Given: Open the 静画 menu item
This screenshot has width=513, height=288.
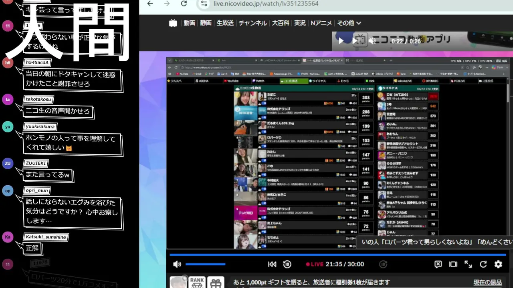Looking at the screenshot, I should [206, 23].
